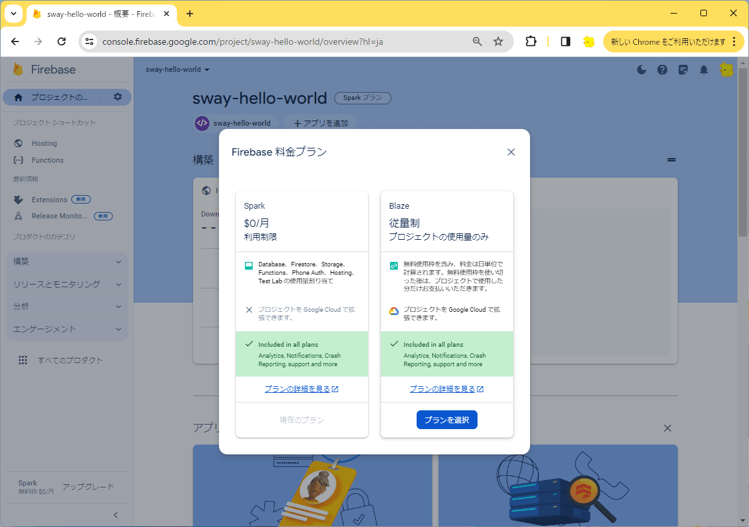Reload the page
The height and width of the screenshot is (527, 749).
[62, 41]
